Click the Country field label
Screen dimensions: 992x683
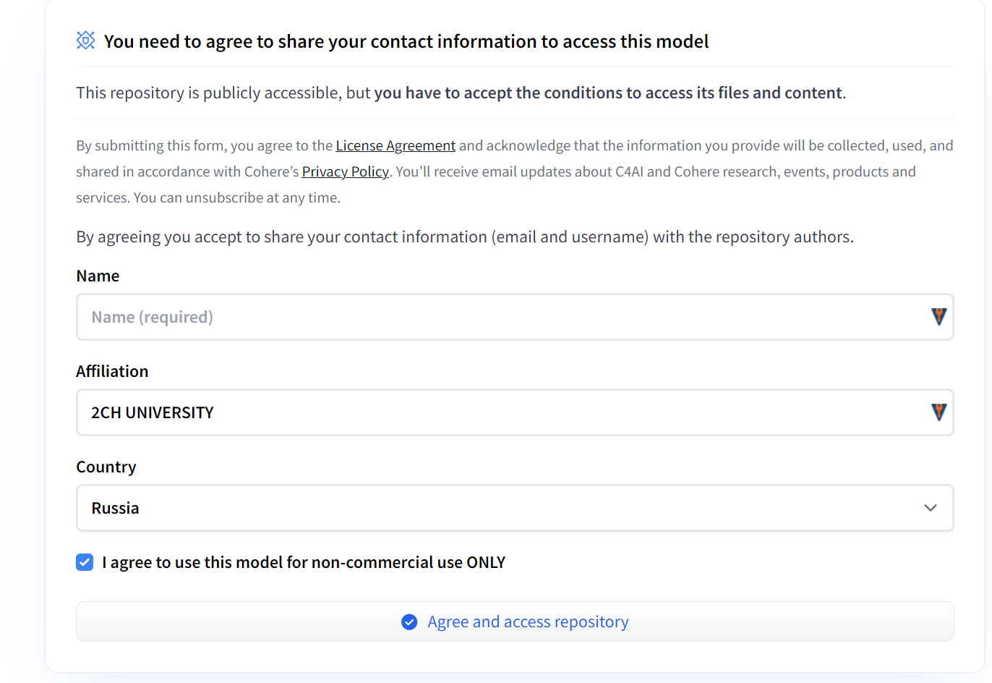coord(106,467)
